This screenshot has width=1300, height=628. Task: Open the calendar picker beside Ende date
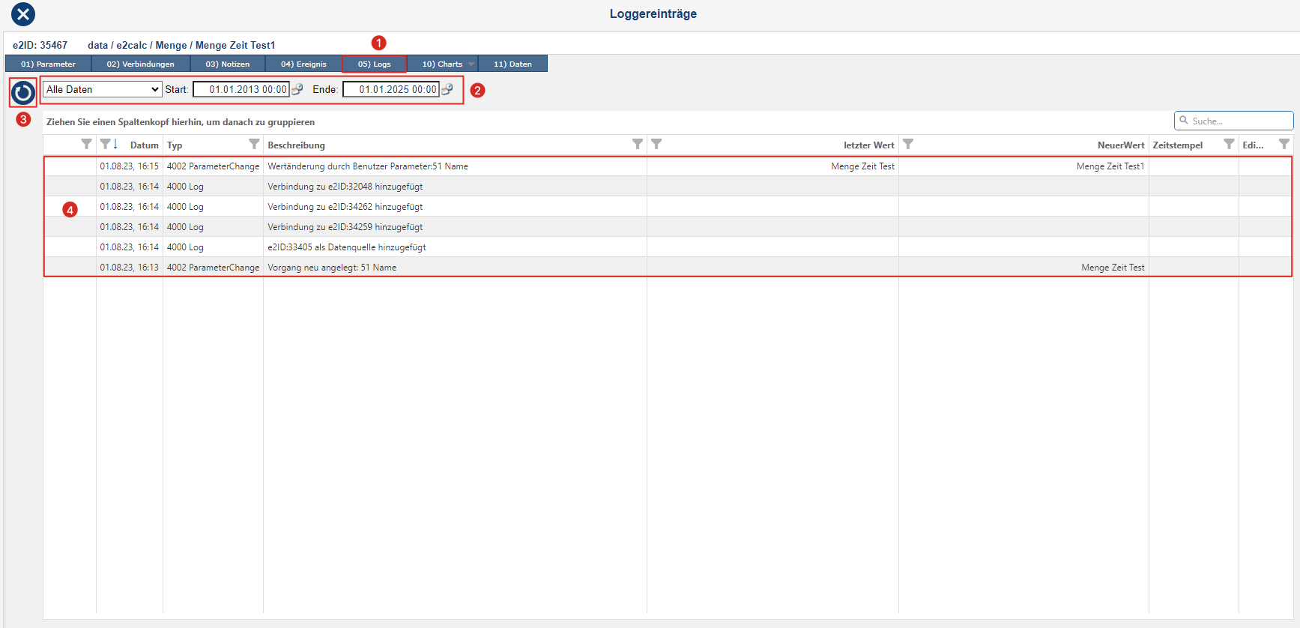447,89
